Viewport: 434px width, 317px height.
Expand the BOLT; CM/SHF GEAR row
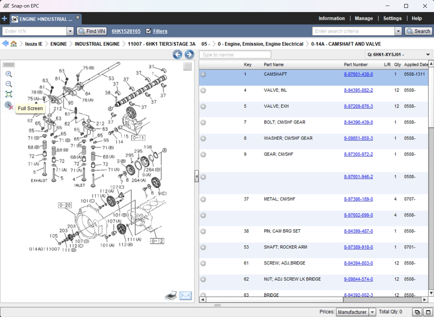tap(203, 122)
